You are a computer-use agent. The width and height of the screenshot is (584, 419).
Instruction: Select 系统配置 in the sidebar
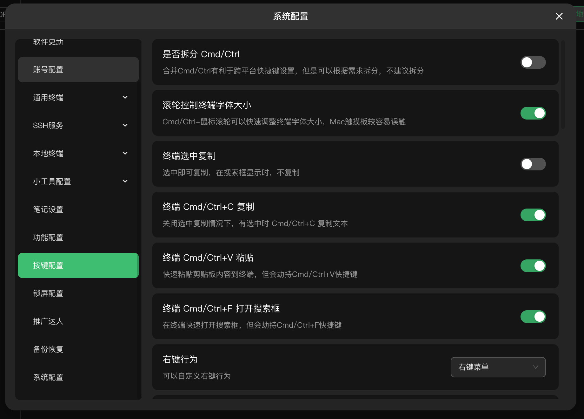coord(78,377)
